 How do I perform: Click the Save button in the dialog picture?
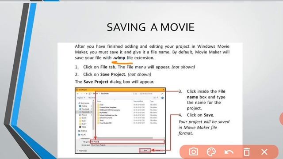145,150
